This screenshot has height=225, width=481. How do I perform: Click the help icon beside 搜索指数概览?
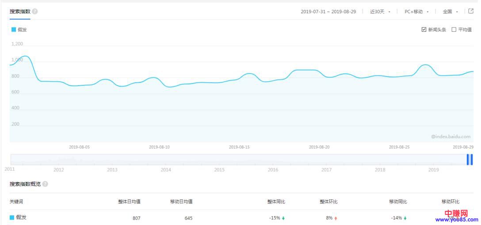pos(45,184)
